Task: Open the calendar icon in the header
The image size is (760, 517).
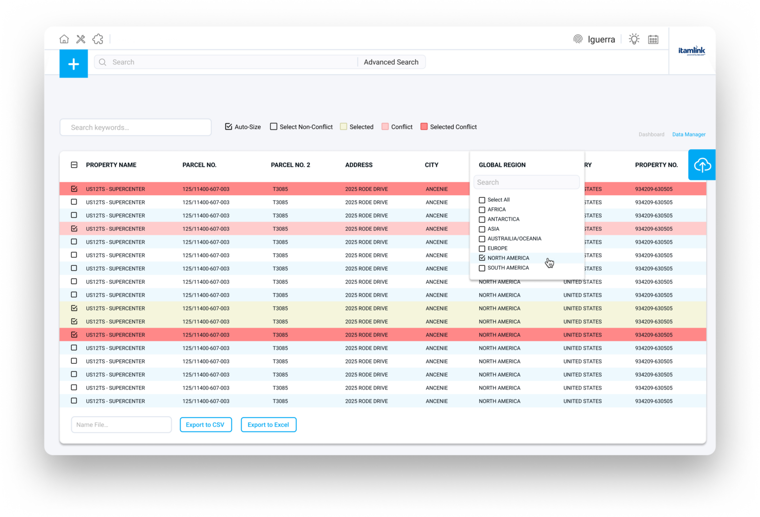Action: 653,39
